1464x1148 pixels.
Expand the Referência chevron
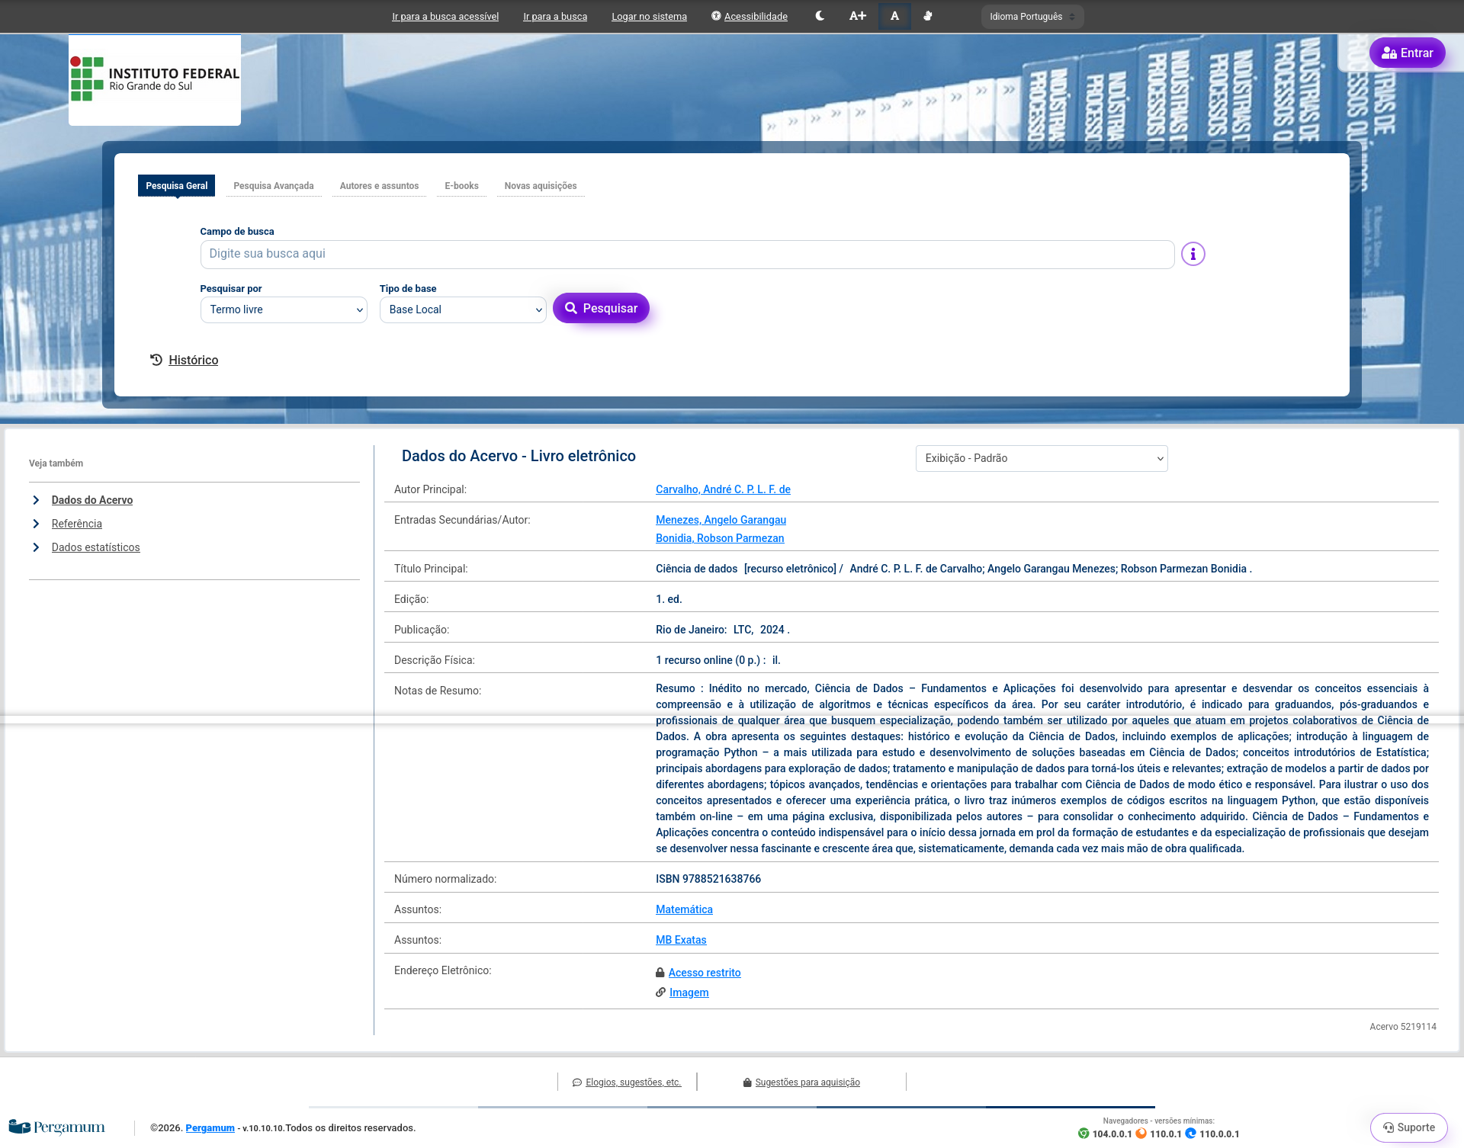(x=36, y=524)
